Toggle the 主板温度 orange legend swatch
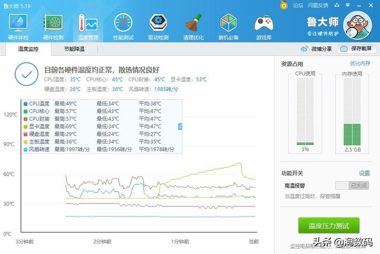This screenshot has width=380, height=254. (26, 142)
